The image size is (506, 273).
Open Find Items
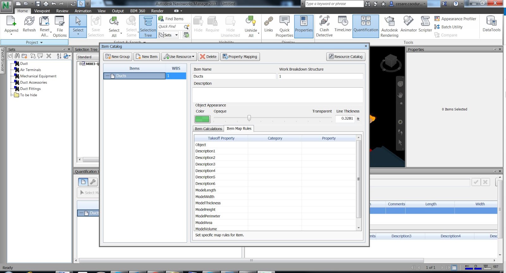click(x=171, y=19)
